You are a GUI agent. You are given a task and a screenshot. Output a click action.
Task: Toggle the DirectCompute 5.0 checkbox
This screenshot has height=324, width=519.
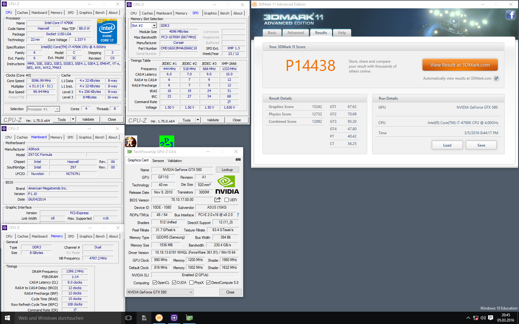coord(209,283)
